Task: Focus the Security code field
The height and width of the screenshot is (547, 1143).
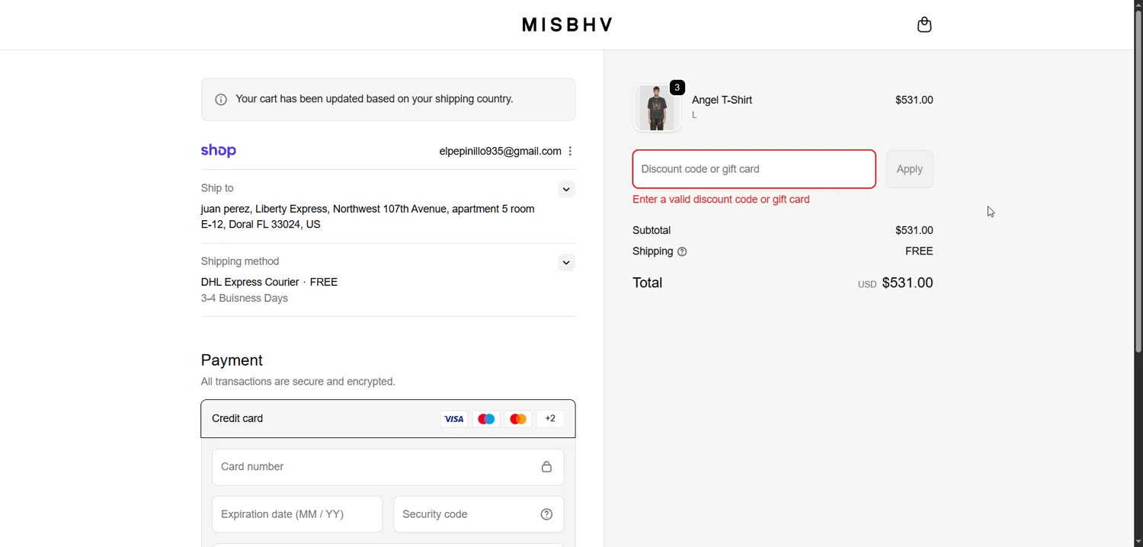Action: point(479,514)
